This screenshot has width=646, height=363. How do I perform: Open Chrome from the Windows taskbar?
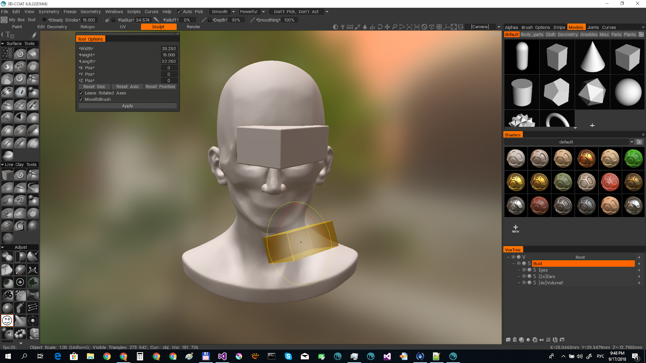click(x=107, y=356)
